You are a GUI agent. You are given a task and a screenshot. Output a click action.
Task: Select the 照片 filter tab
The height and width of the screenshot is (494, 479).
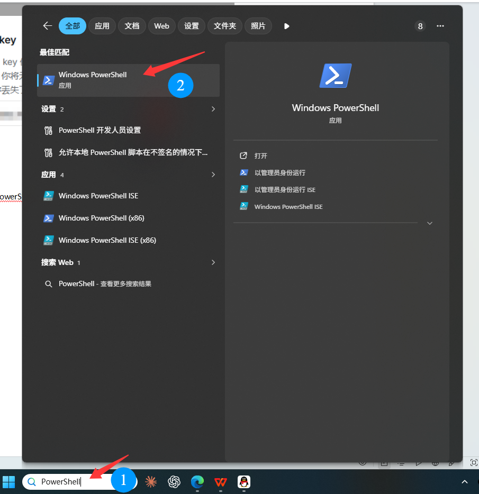coord(258,26)
